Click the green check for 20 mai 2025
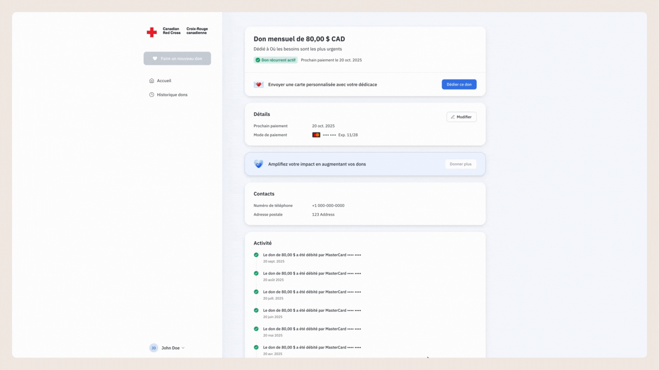 [256, 329]
